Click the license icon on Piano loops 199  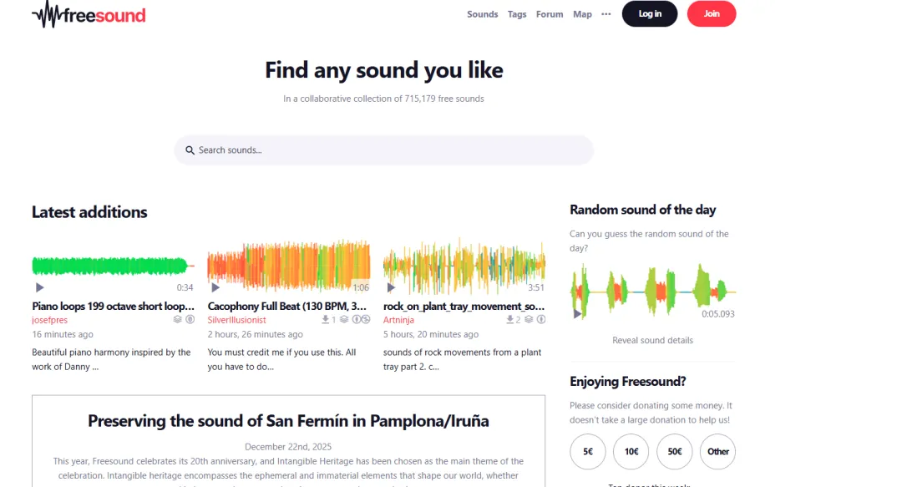pyautogui.click(x=190, y=319)
